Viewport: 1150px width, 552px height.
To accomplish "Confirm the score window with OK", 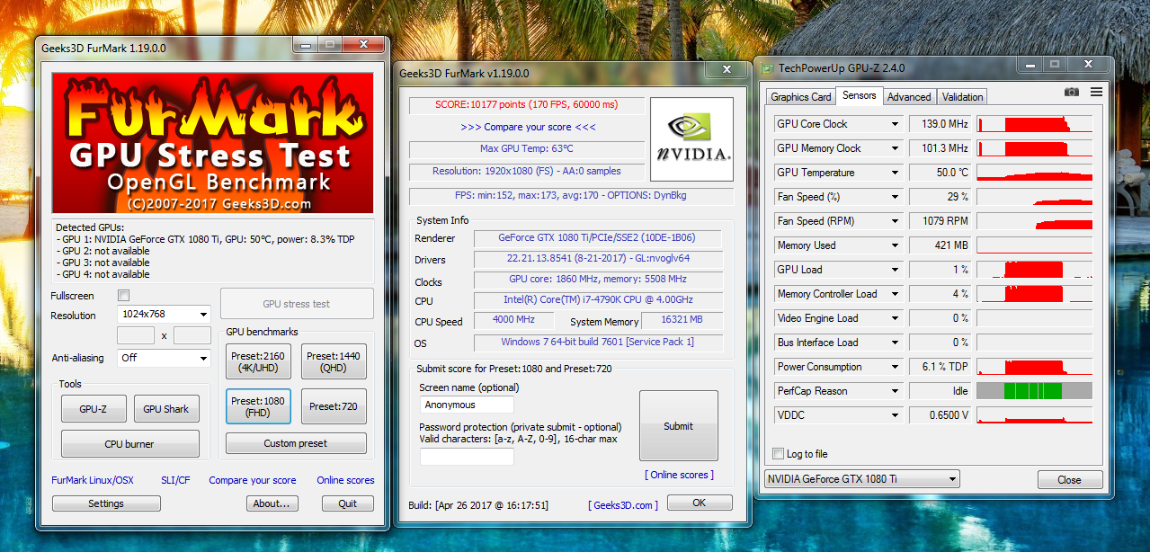I will click(x=700, y=503).
